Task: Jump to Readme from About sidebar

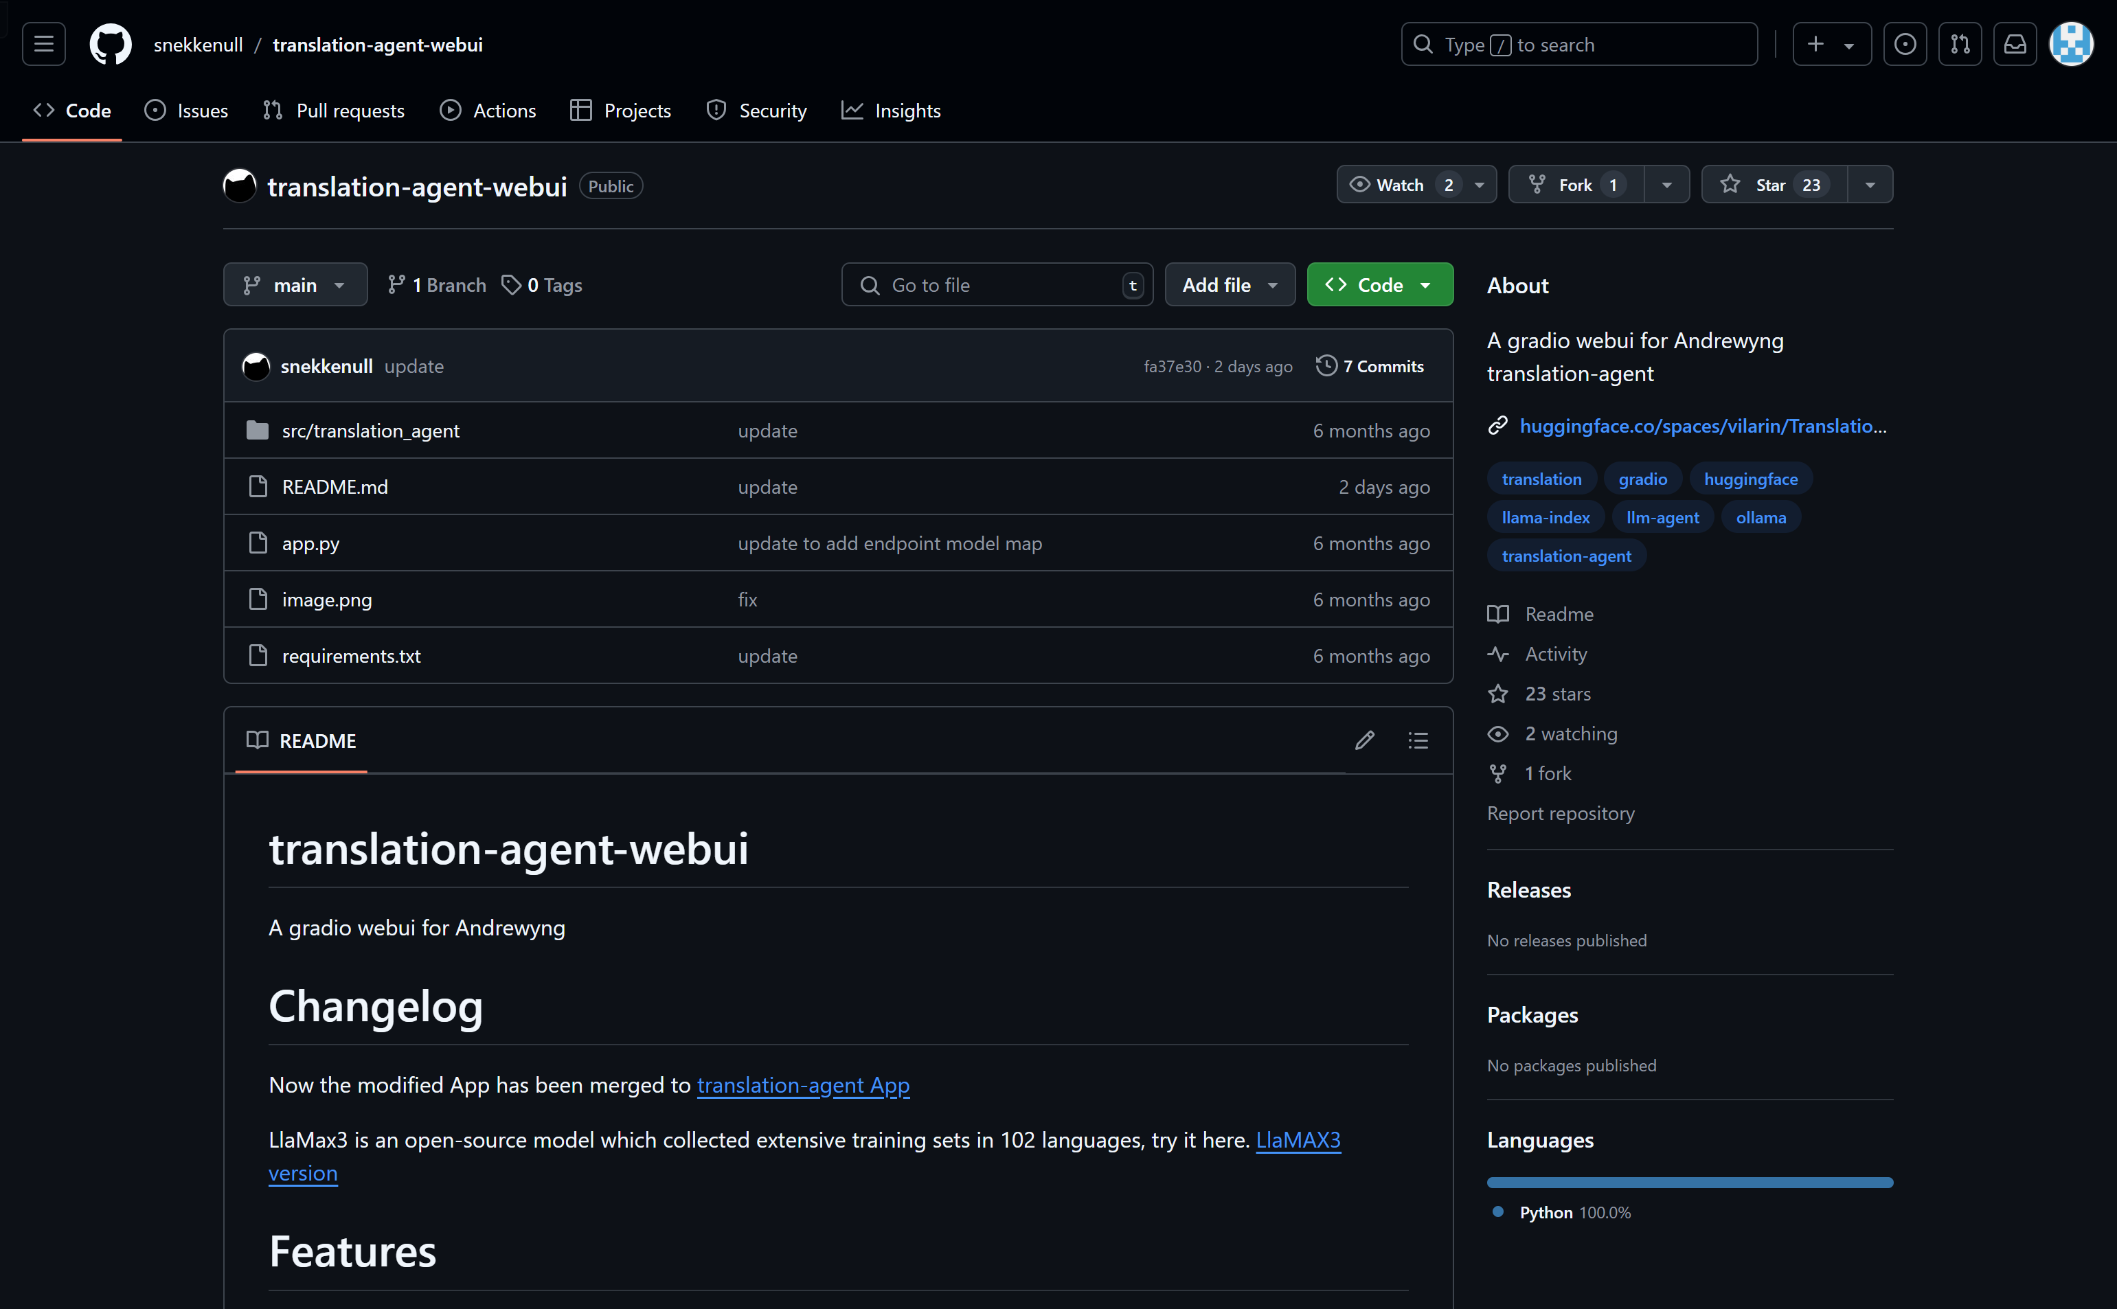Action: point(1541,615)
